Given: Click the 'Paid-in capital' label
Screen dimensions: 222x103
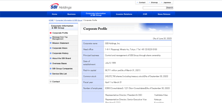Looking at the screenshot, I should (90, 70).
